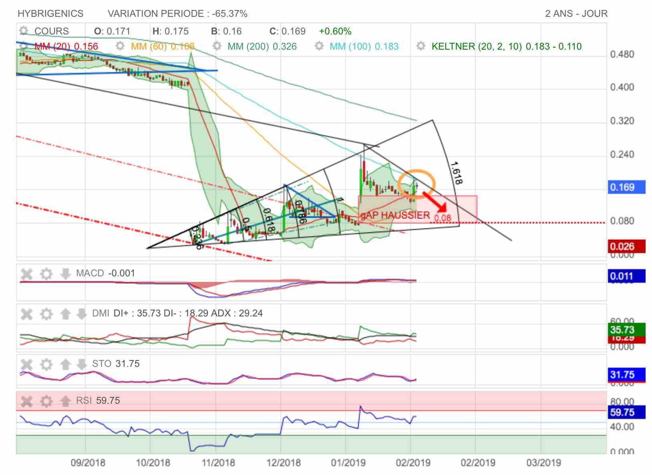The image size is (652, 475).
Task: Click the COURS label
Action: (x=52, y=31)
